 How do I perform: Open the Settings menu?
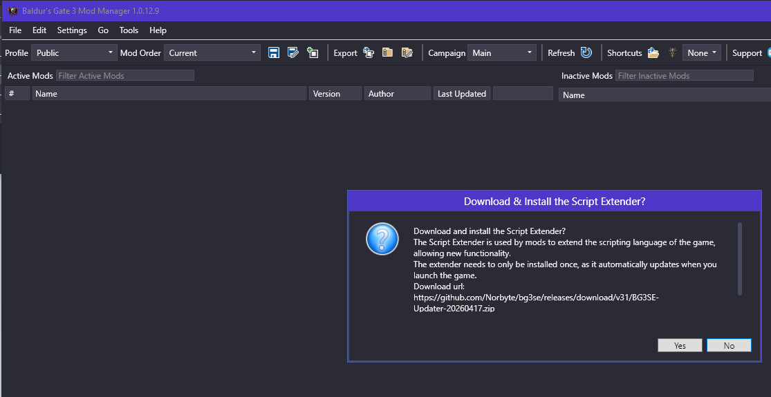(x=72, y=30)
